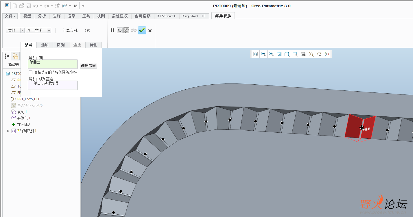Click the 单曲面 collector field
Image resolution: width=413 pixels, height=217 pixels.
(53, 64)
